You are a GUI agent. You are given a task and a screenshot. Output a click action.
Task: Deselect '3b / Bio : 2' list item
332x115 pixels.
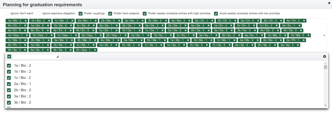point(9,103)
